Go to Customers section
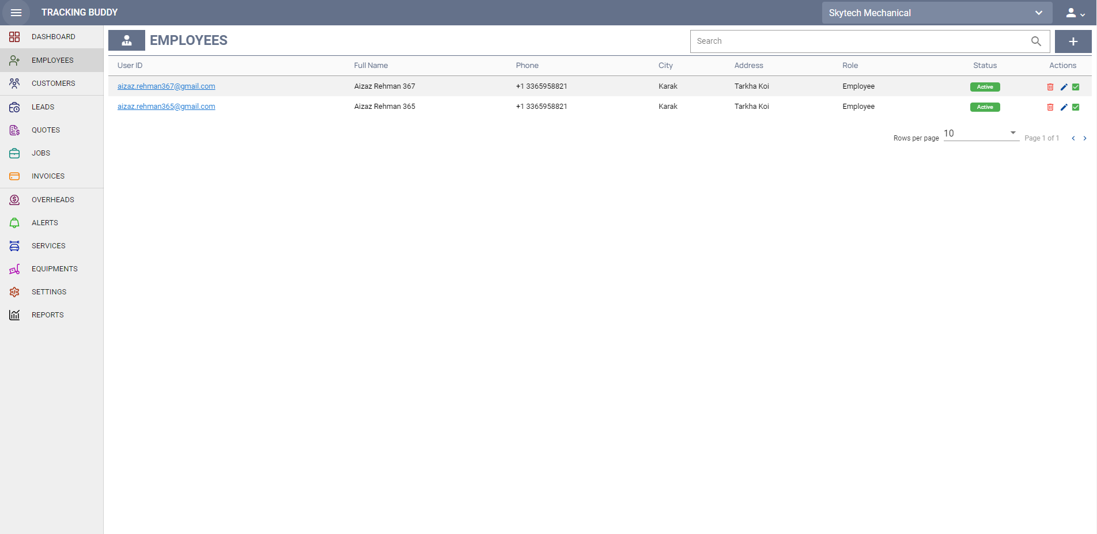The width and height of the screenshot is (1097, 534). coord(52,84)
